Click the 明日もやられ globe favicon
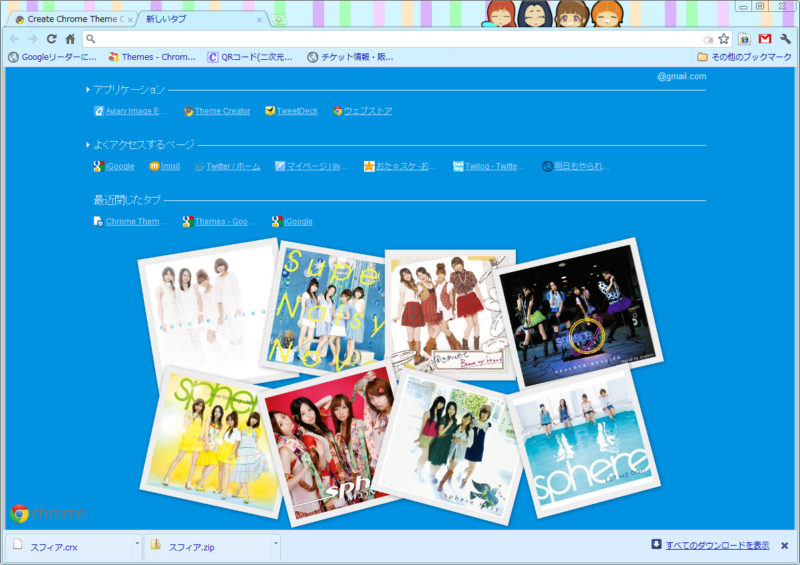800x565 pixels. [547, 166]
